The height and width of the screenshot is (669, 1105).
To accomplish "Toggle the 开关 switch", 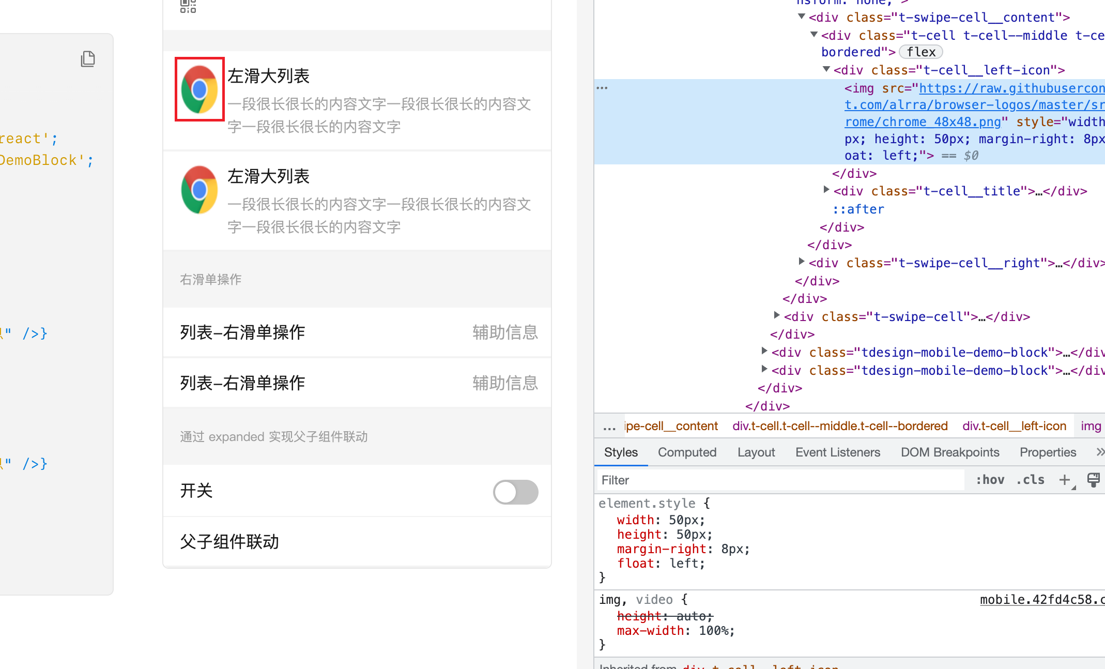I will [x=515, y=492].
